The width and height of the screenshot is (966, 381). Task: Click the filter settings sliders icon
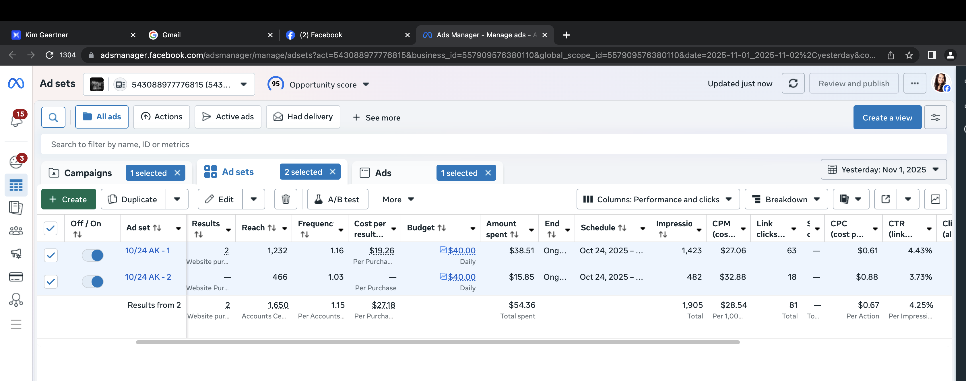click(x=935, y=117)
